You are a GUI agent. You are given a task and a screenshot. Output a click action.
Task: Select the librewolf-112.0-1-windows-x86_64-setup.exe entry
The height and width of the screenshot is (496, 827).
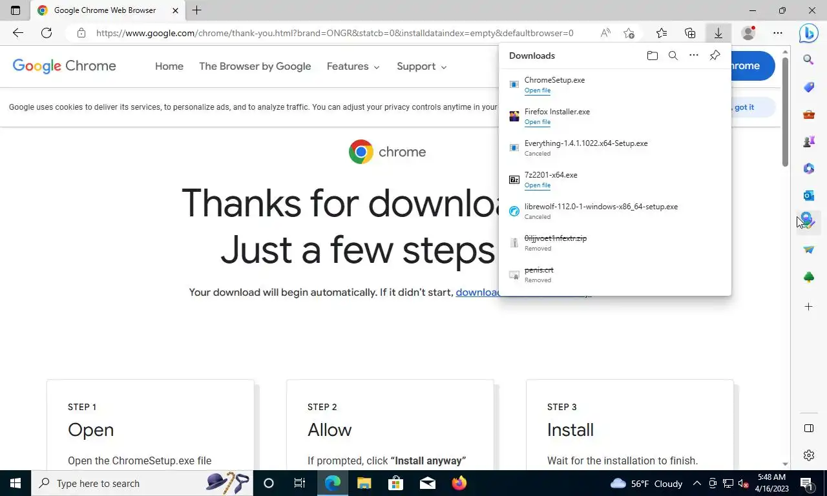coord(615,211)
